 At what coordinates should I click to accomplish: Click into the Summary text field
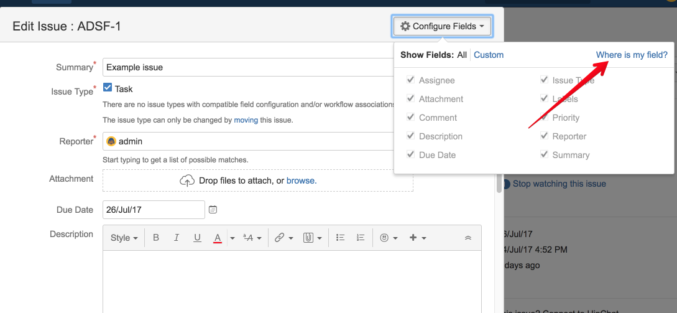coord(249,67)
